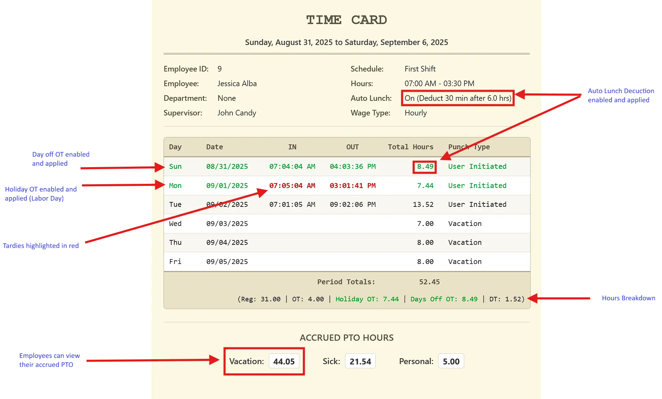Select the Monday 09/01/2025 holiday row
The image size is (662, 399).
point(227,186)
